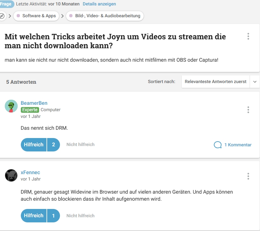Click xFennec's avatar picture
This screenshot has width=260, height=231.
[x=11, y=175]
